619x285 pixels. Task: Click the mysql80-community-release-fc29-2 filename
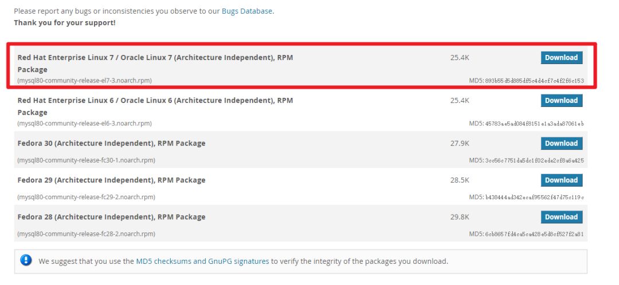(86, 197)
